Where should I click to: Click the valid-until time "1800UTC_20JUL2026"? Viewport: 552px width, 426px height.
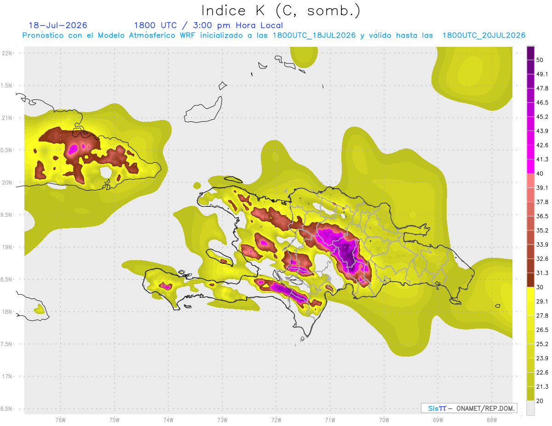tap(484, 35)
